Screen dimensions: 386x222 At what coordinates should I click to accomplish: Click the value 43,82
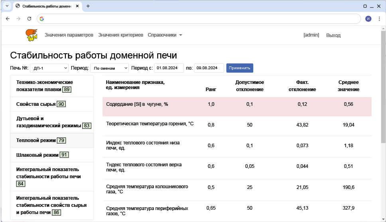[x=302, y=125]
